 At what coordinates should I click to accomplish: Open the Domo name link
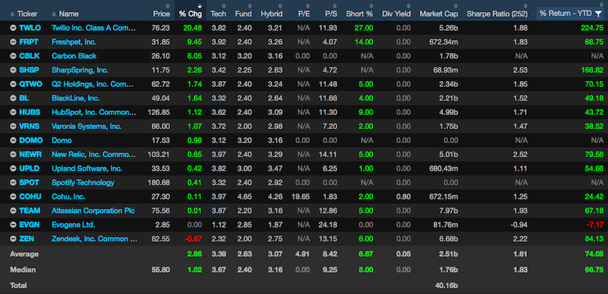point(61,140)
